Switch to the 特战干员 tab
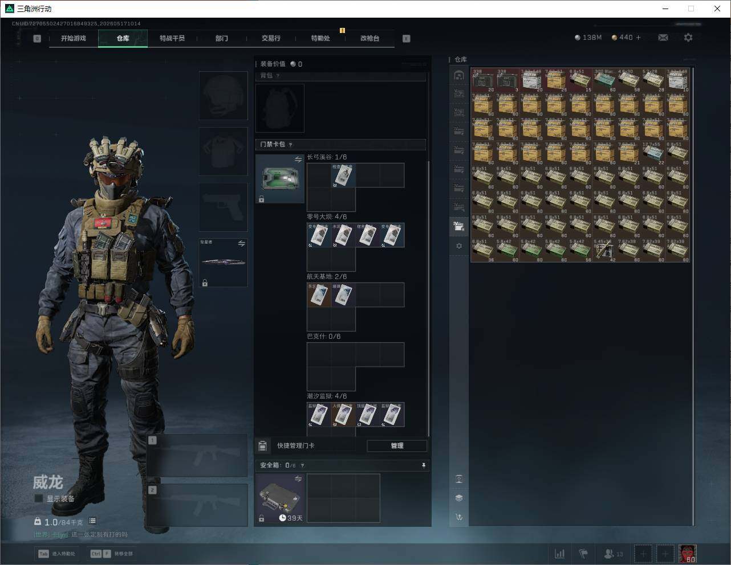The image size is (731, 565). 172,38
